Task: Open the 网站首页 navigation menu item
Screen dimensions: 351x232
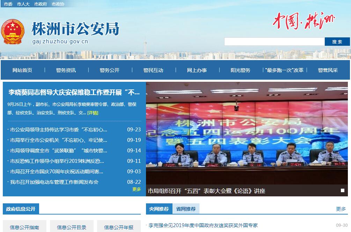Action: [x=22, y=70]
